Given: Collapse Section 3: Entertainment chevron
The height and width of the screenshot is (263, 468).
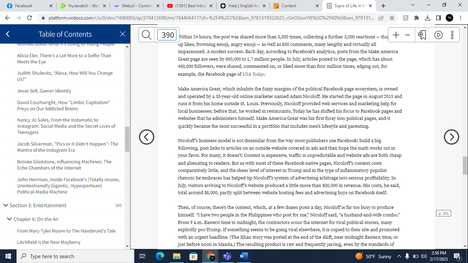Looking at the screenshot, I should 5,205.
